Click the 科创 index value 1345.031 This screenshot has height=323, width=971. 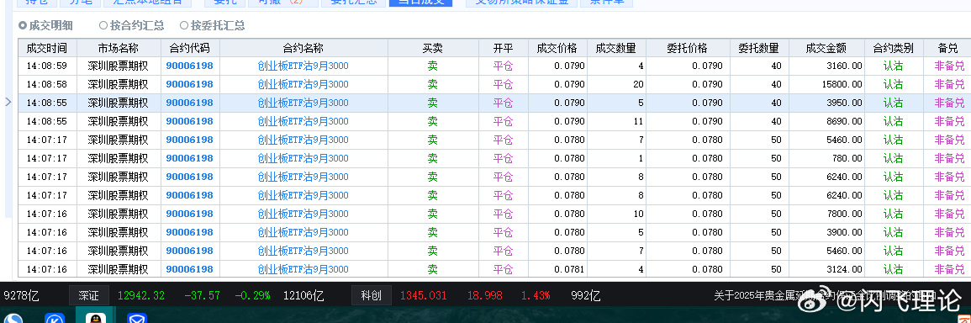[424, 296]
